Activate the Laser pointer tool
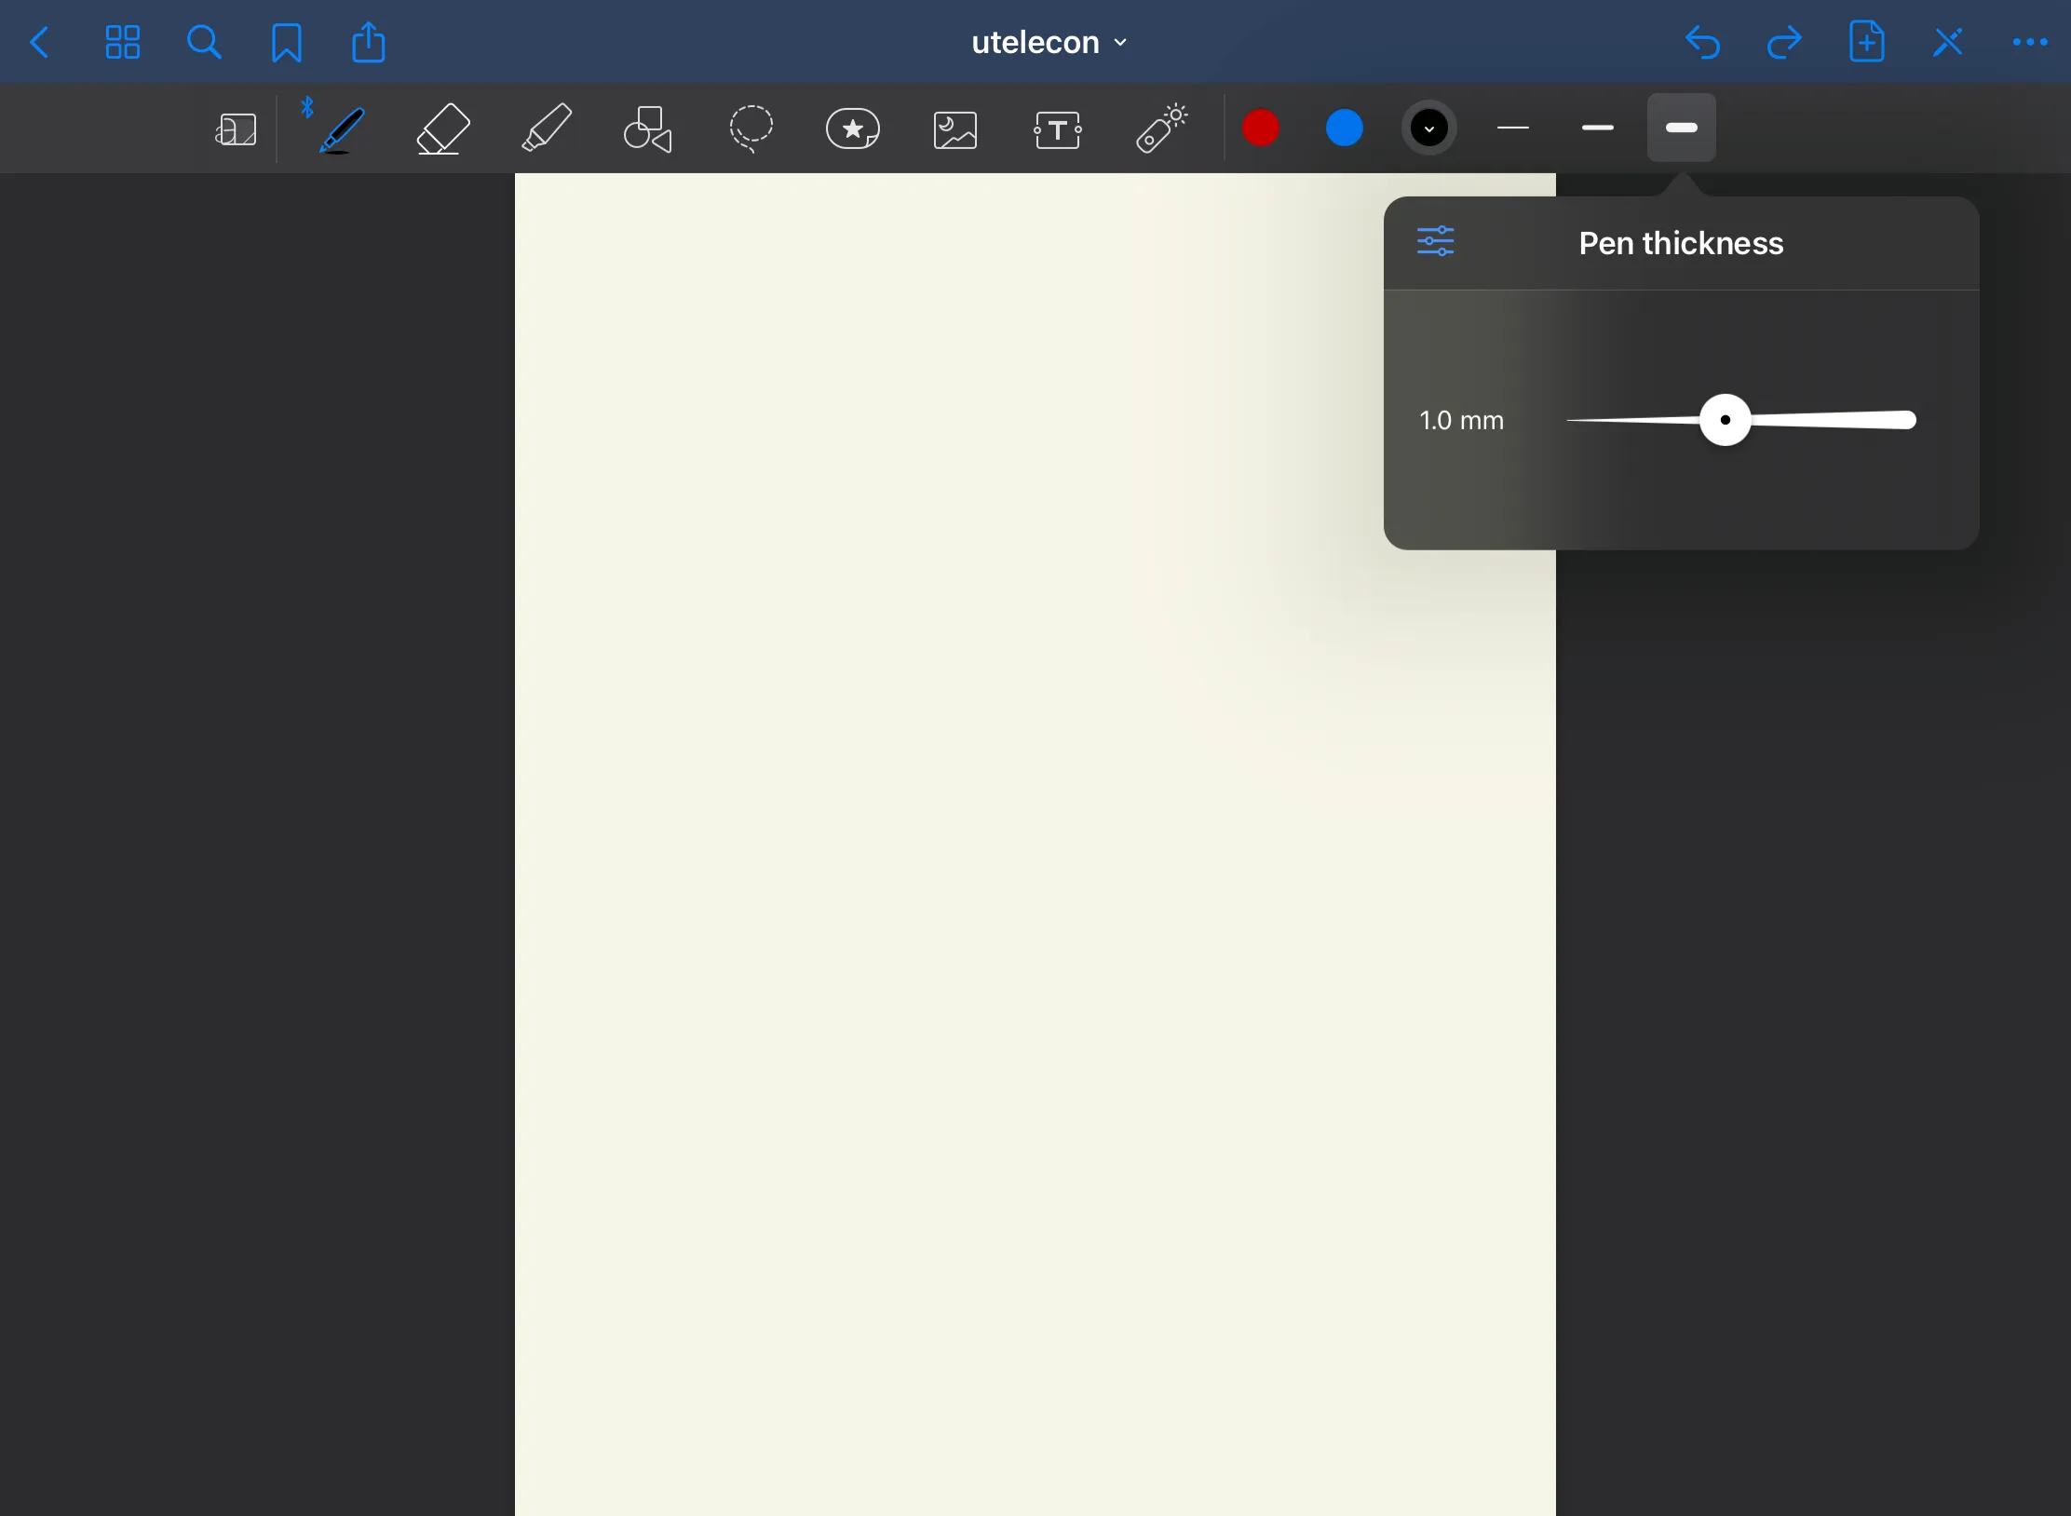Image resolution: width=2071 pixels, height=1516 pixels. [x=1161, y=129]
